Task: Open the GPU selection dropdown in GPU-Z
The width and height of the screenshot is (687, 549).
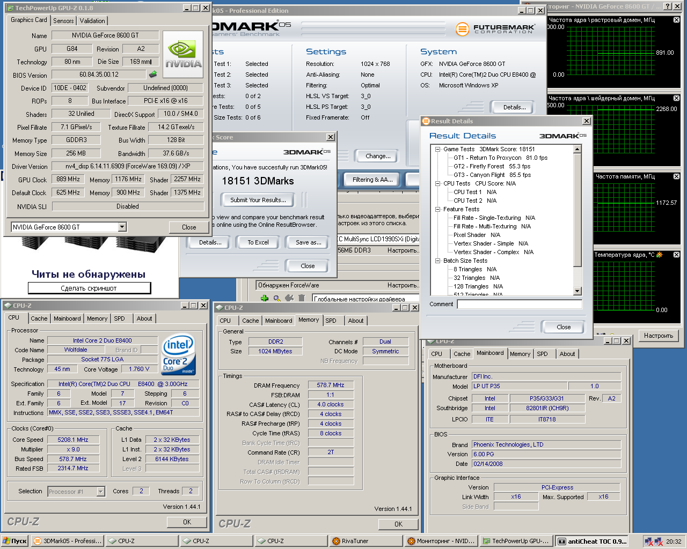Action: coord(122,227)
